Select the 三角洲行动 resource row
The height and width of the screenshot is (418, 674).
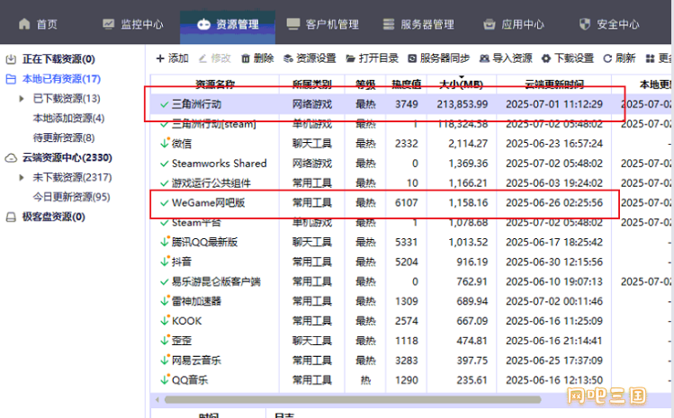410,104
